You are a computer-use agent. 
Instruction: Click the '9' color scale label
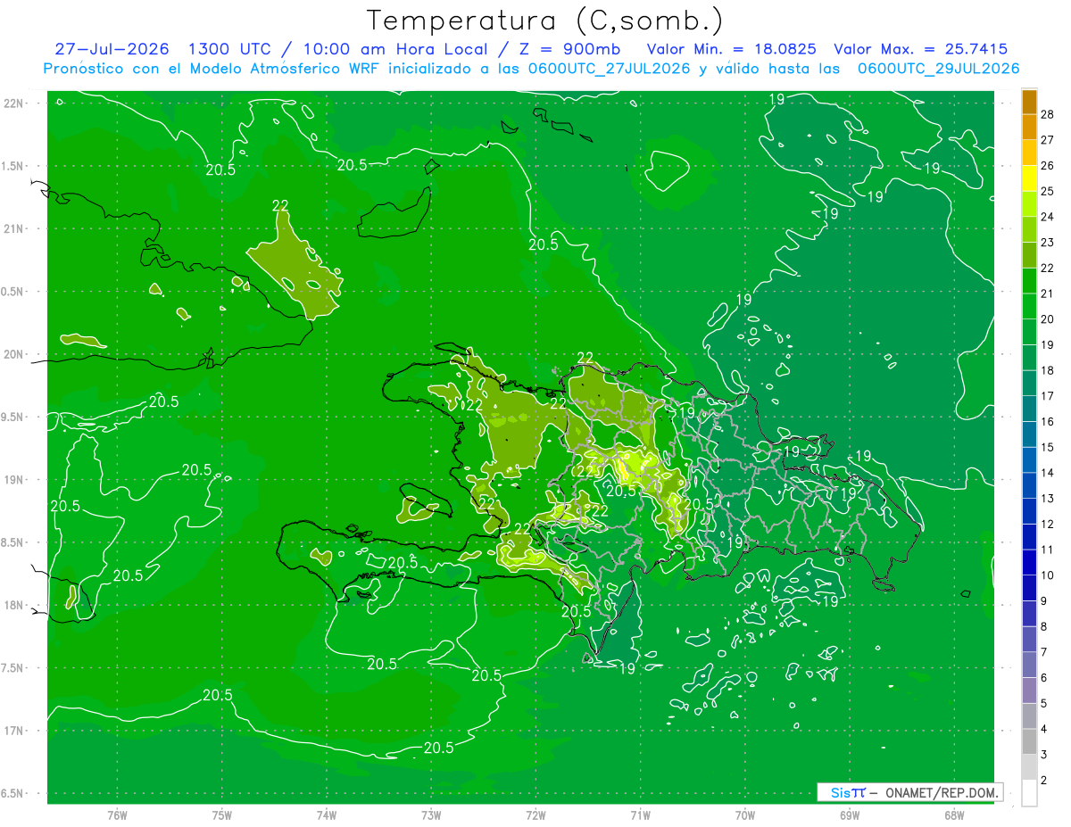(1045, 600)
